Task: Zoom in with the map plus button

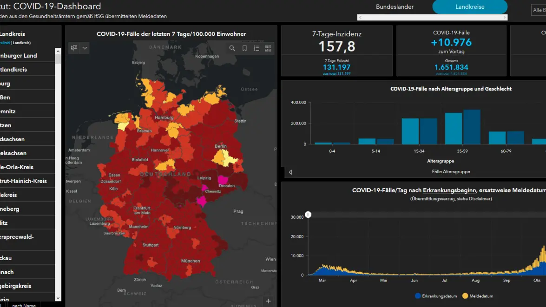Action: (x=269, y=301)
